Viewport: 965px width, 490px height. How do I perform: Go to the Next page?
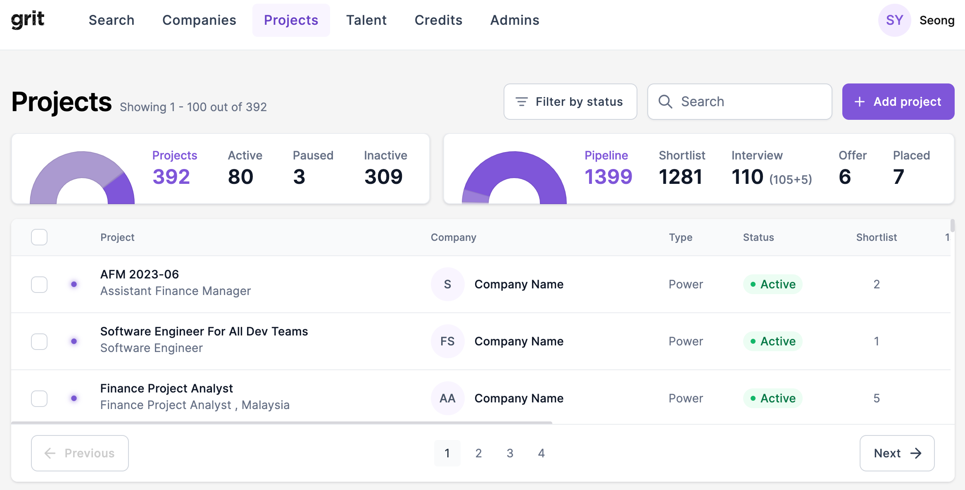coord(897,453)
